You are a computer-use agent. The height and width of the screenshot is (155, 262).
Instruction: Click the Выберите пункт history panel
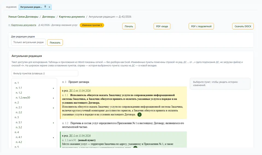coord(220,84)
